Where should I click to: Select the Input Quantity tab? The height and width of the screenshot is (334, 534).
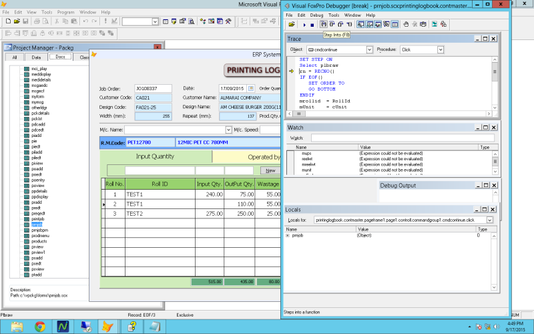(x=156, y=156)
